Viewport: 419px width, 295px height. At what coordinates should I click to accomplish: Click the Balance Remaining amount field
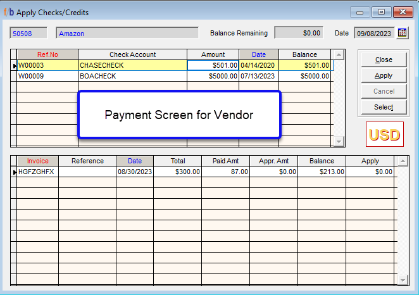coord(299,33)
